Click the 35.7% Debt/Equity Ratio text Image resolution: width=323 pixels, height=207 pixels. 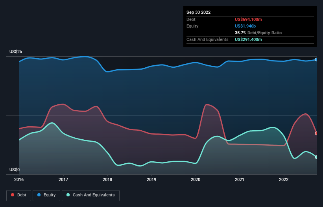point(258,33)
